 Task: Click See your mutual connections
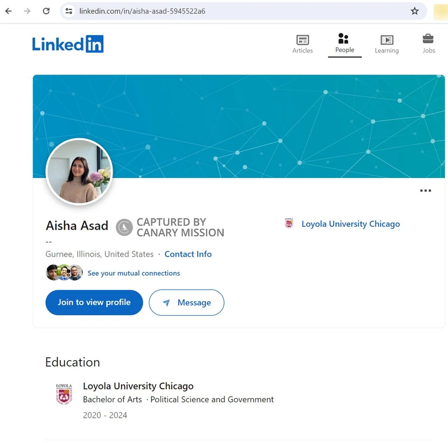pyautogui.click(x=133, y=273)
